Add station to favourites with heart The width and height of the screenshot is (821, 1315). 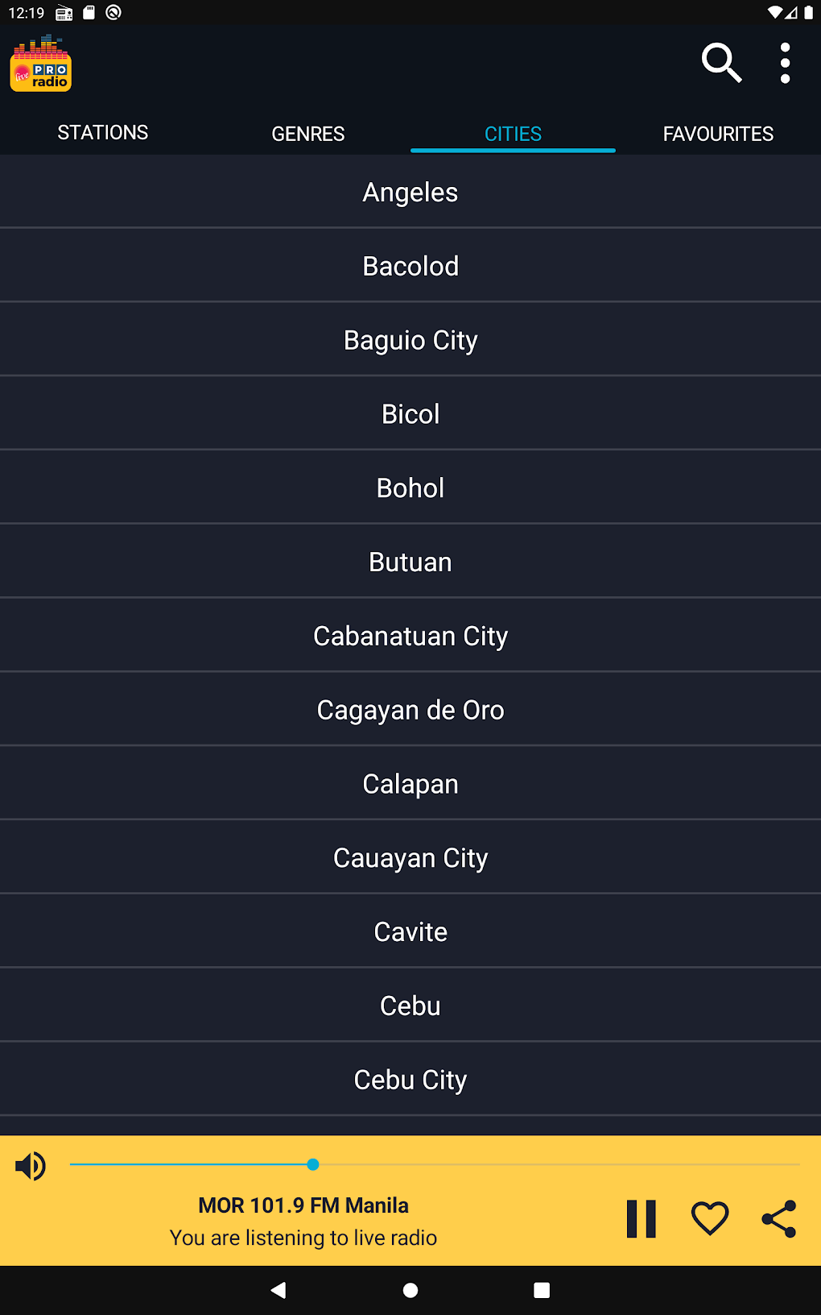710,1218
